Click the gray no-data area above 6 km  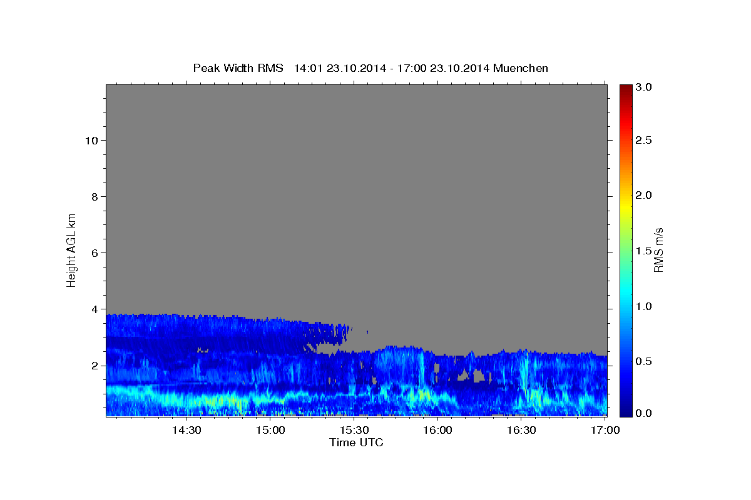click(357, 169)
